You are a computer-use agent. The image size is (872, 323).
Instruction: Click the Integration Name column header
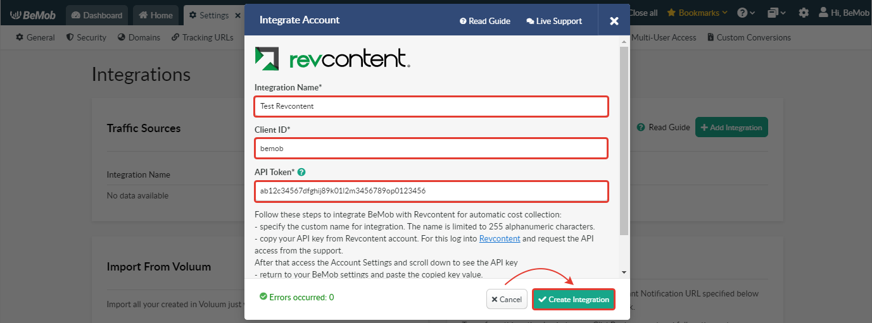pos(138,174)
